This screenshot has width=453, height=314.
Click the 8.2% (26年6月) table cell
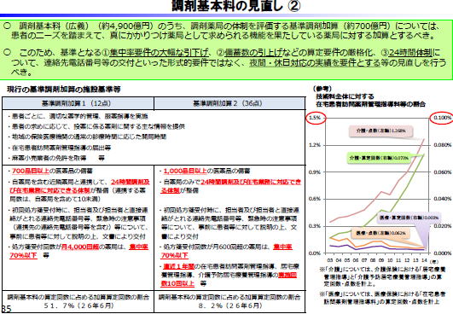(229, 301)
